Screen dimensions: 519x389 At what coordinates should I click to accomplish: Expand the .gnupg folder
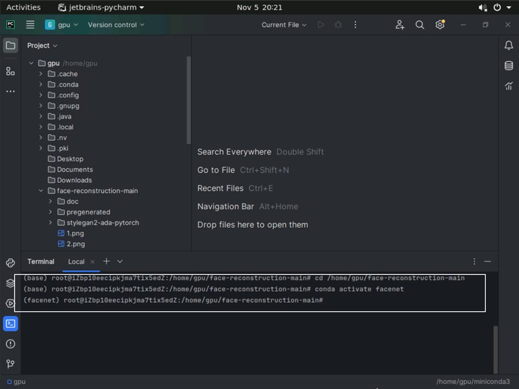pos(41,105)
